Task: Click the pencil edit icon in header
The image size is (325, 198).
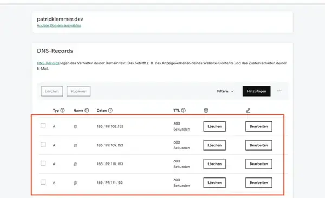Action: tap(248, 111)
